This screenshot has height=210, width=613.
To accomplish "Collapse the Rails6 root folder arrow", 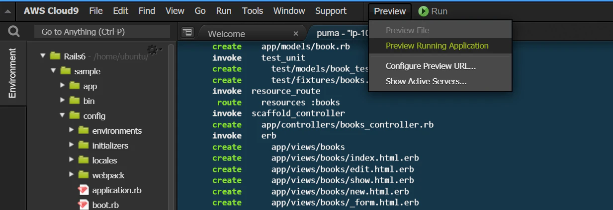I will [x=43, y=56].
